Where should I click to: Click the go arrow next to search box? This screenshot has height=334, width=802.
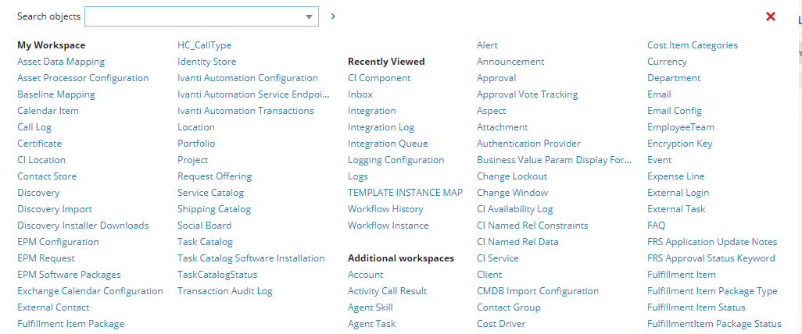[x=333, y=16]
